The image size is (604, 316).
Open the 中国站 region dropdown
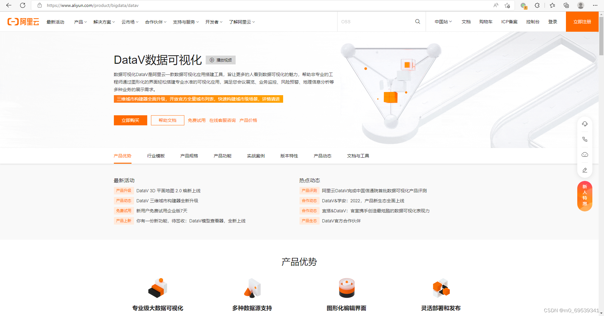pos(443,22)
